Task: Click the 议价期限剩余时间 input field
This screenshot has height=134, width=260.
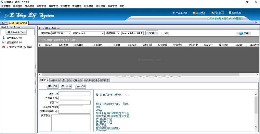Action: coord(74,112)
